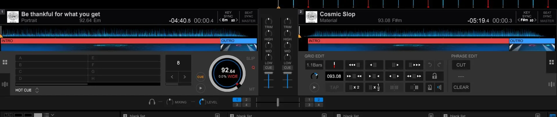Select deck 3 in left deck selector
This screenshot has height=117, width=557.
237,105
